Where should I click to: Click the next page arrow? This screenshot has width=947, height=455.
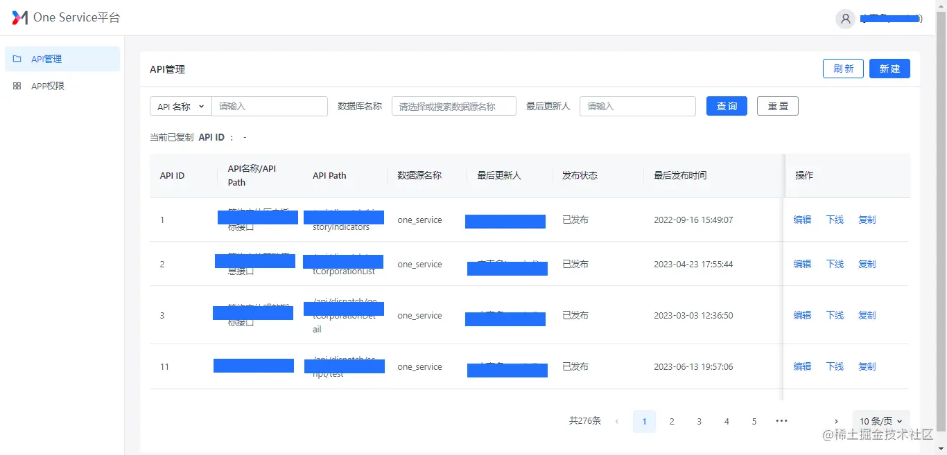836,421
